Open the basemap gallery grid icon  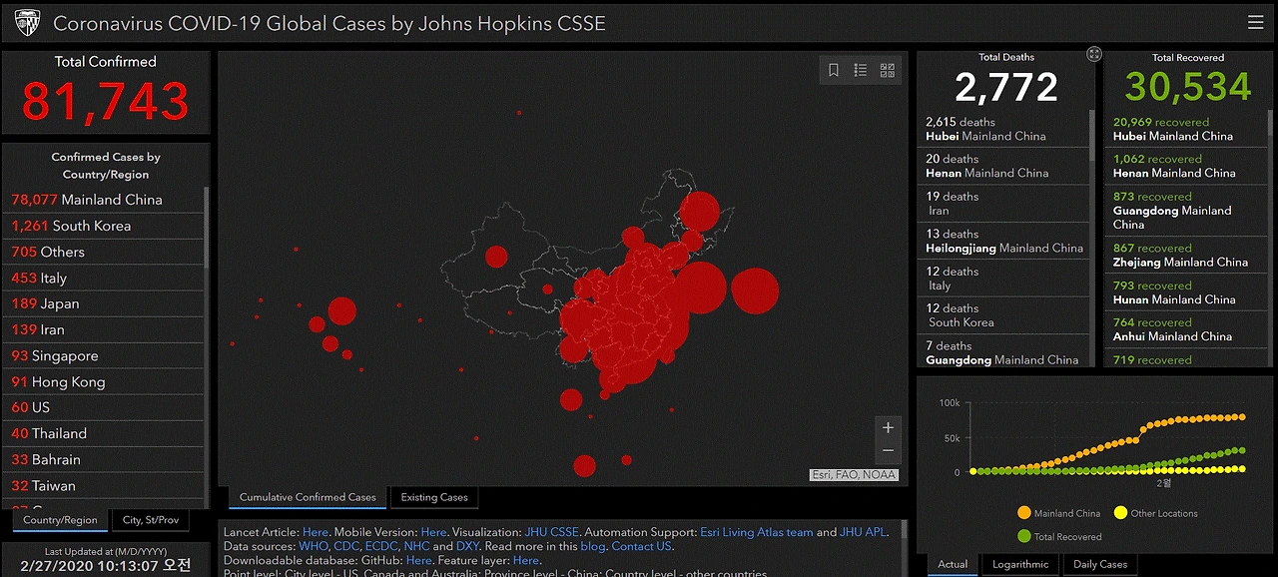click(x=888, y=70)
